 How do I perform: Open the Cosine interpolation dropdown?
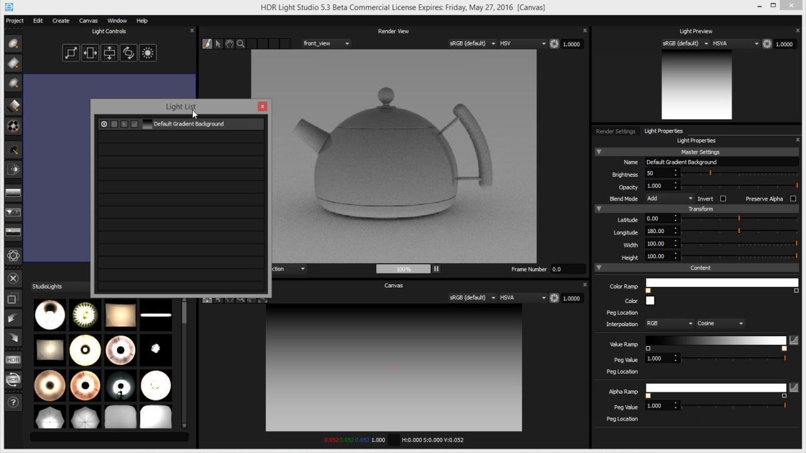coord(720,324)
